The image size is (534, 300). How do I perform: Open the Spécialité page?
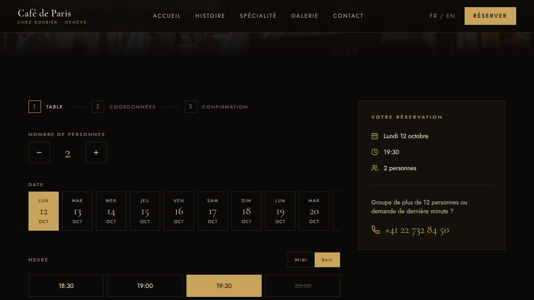258,16
